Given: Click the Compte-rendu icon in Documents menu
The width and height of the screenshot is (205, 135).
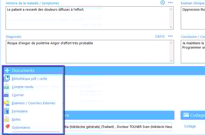Looking at the screenshot, I should click(7, 87).
